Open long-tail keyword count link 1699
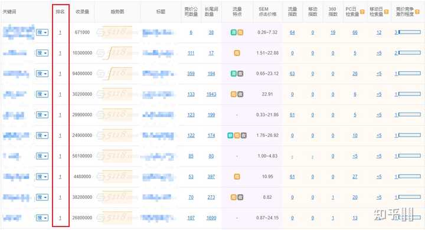The width and height of the screenshot is (425, 230). point(211,218)
